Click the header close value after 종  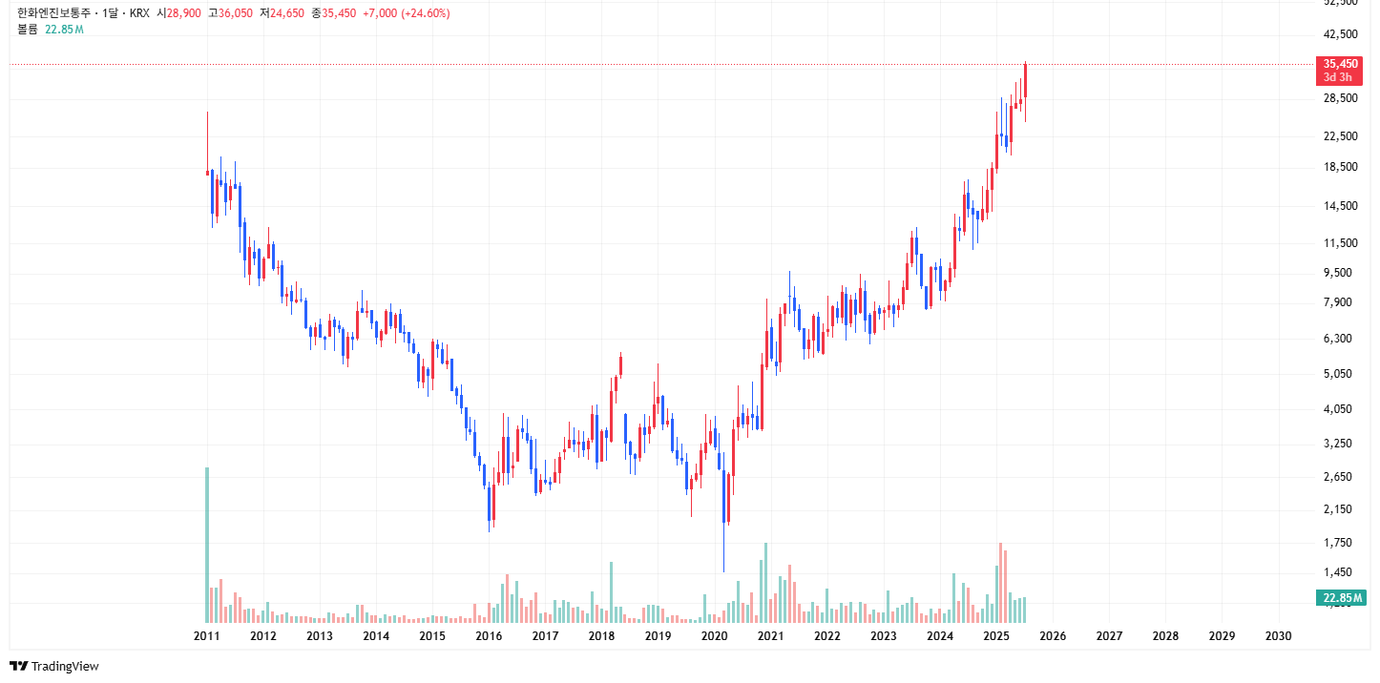tap(339, 13)
